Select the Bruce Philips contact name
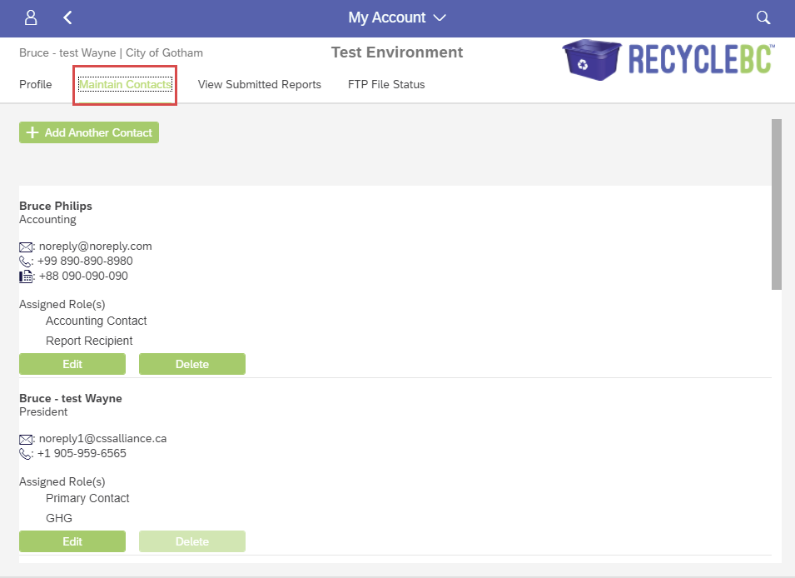 (56, 206)
